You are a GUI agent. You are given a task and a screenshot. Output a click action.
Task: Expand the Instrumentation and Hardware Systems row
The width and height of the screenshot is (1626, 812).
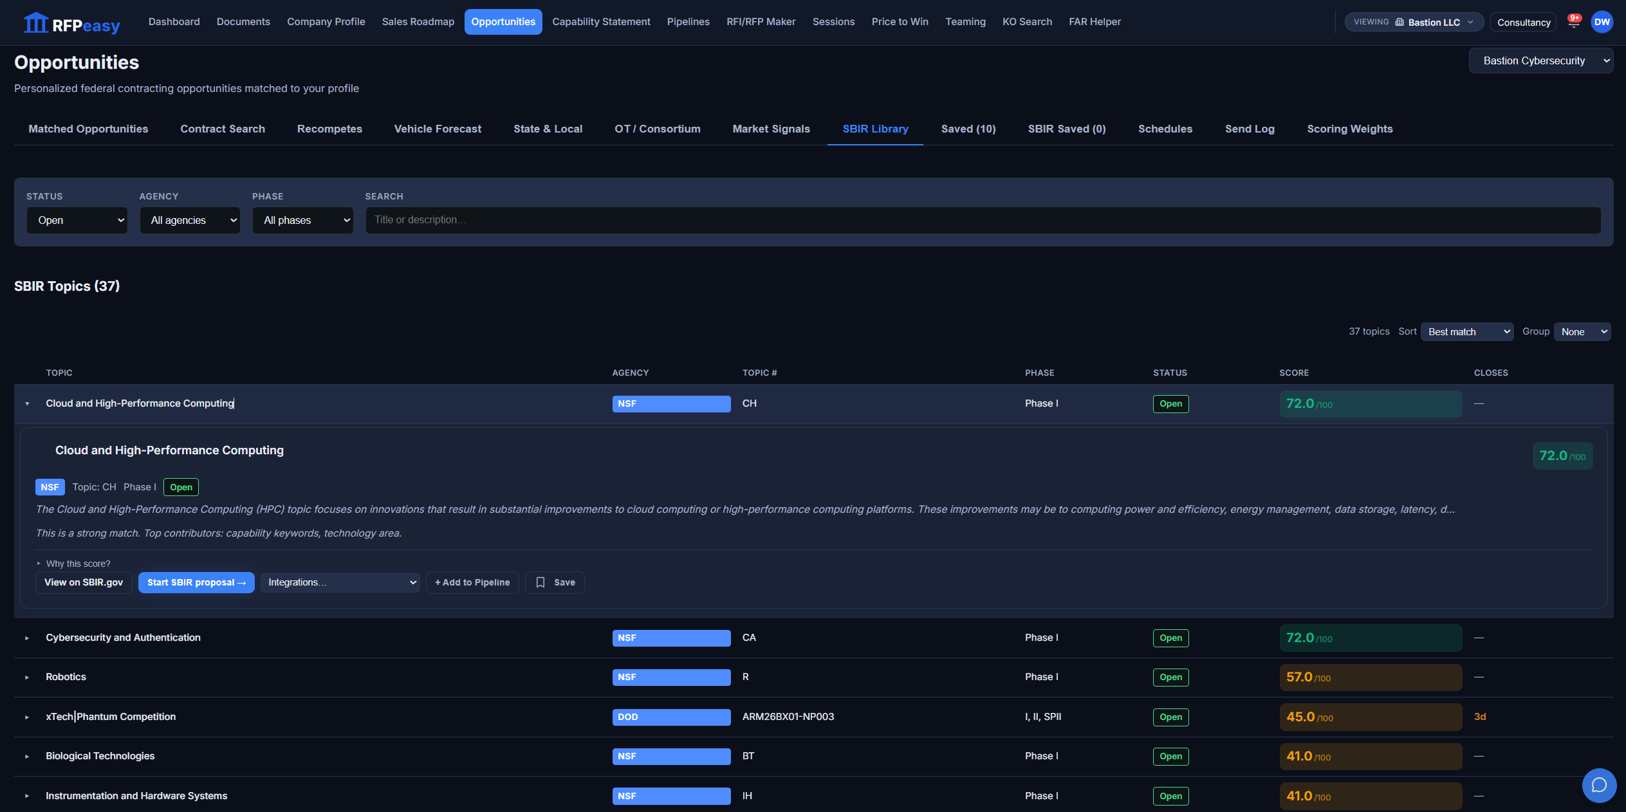coord(27,796)
